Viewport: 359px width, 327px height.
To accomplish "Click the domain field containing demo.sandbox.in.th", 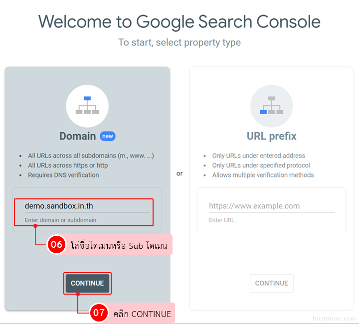I will (x=87, y=206).
